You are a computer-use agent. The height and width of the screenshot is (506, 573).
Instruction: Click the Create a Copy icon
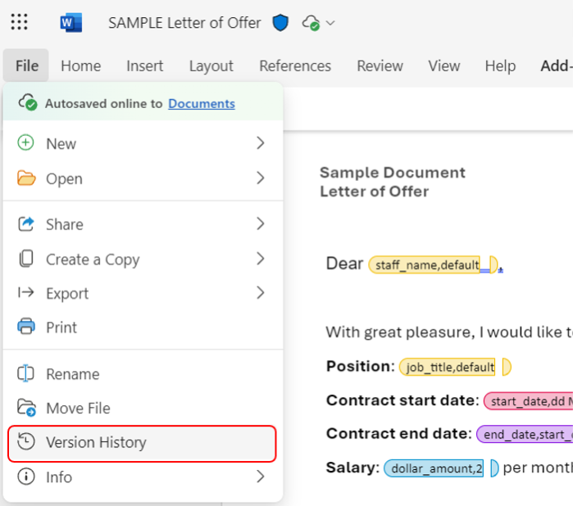26,260
